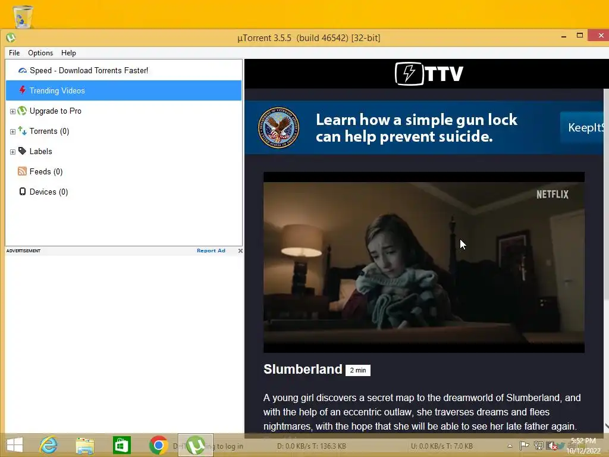Click the Slumberland title
This screenshot has height=457, width=609.
pyautogui.click(x=303, y=369)
